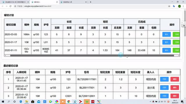Open Microsoft Store from taskbar

pyautogui.click(x=33, y=102)
